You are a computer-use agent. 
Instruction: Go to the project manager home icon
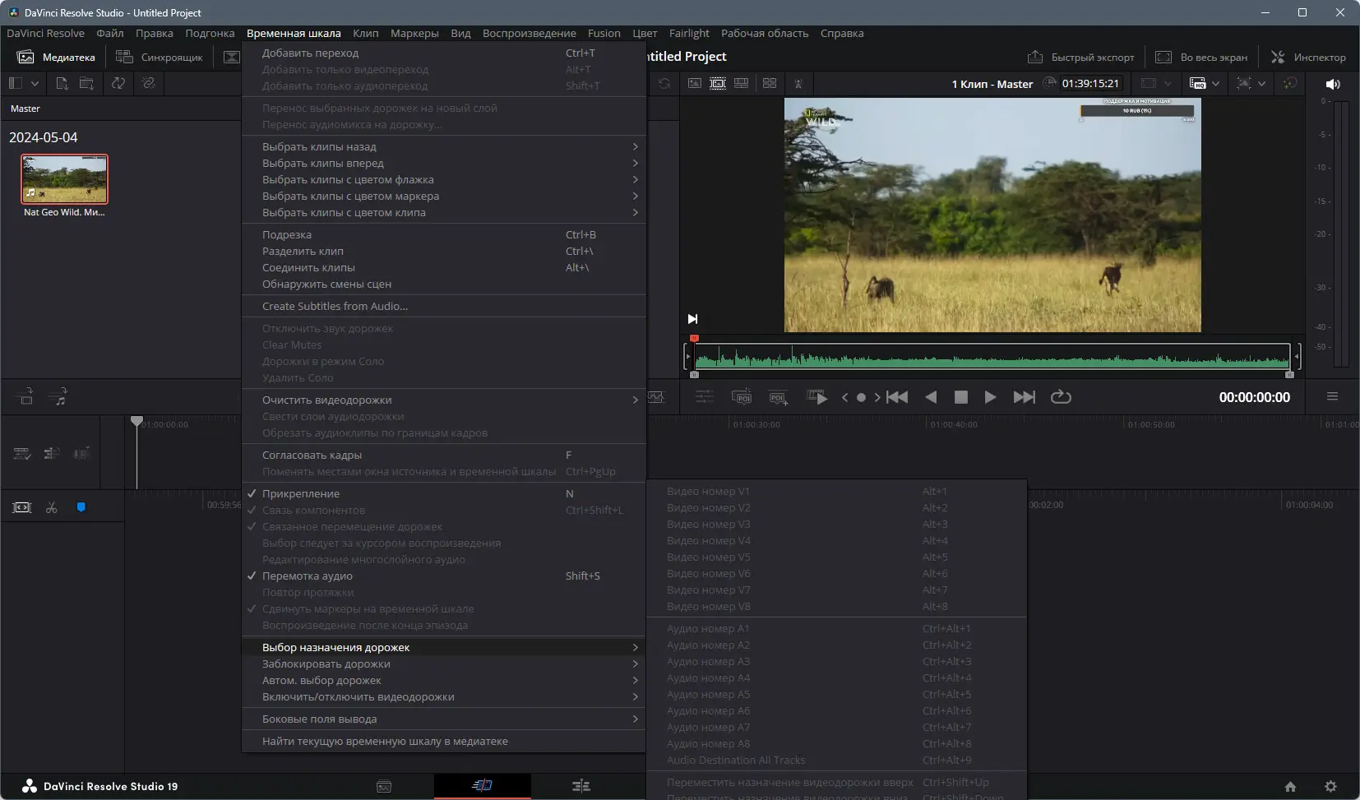point(1290,786)
